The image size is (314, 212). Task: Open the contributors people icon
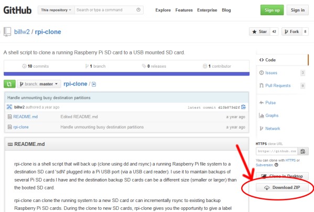[x=205, y=66]
